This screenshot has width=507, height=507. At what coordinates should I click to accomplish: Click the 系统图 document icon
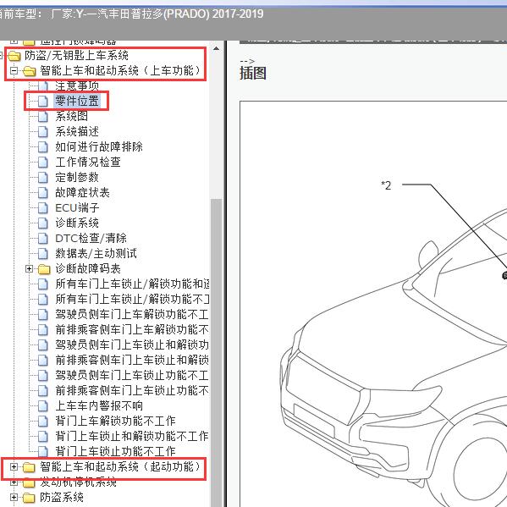click(x=42, y=117)
